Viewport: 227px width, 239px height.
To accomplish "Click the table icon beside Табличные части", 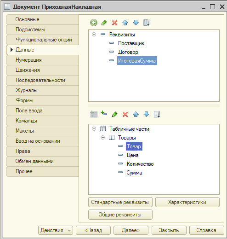I will (x=103, y=128).
